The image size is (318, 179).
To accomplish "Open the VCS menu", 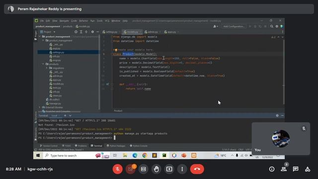I will [107, 21].
